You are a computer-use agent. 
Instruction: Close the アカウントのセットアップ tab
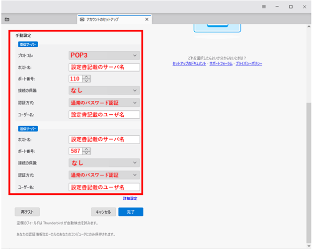click(x=147, y=19)
